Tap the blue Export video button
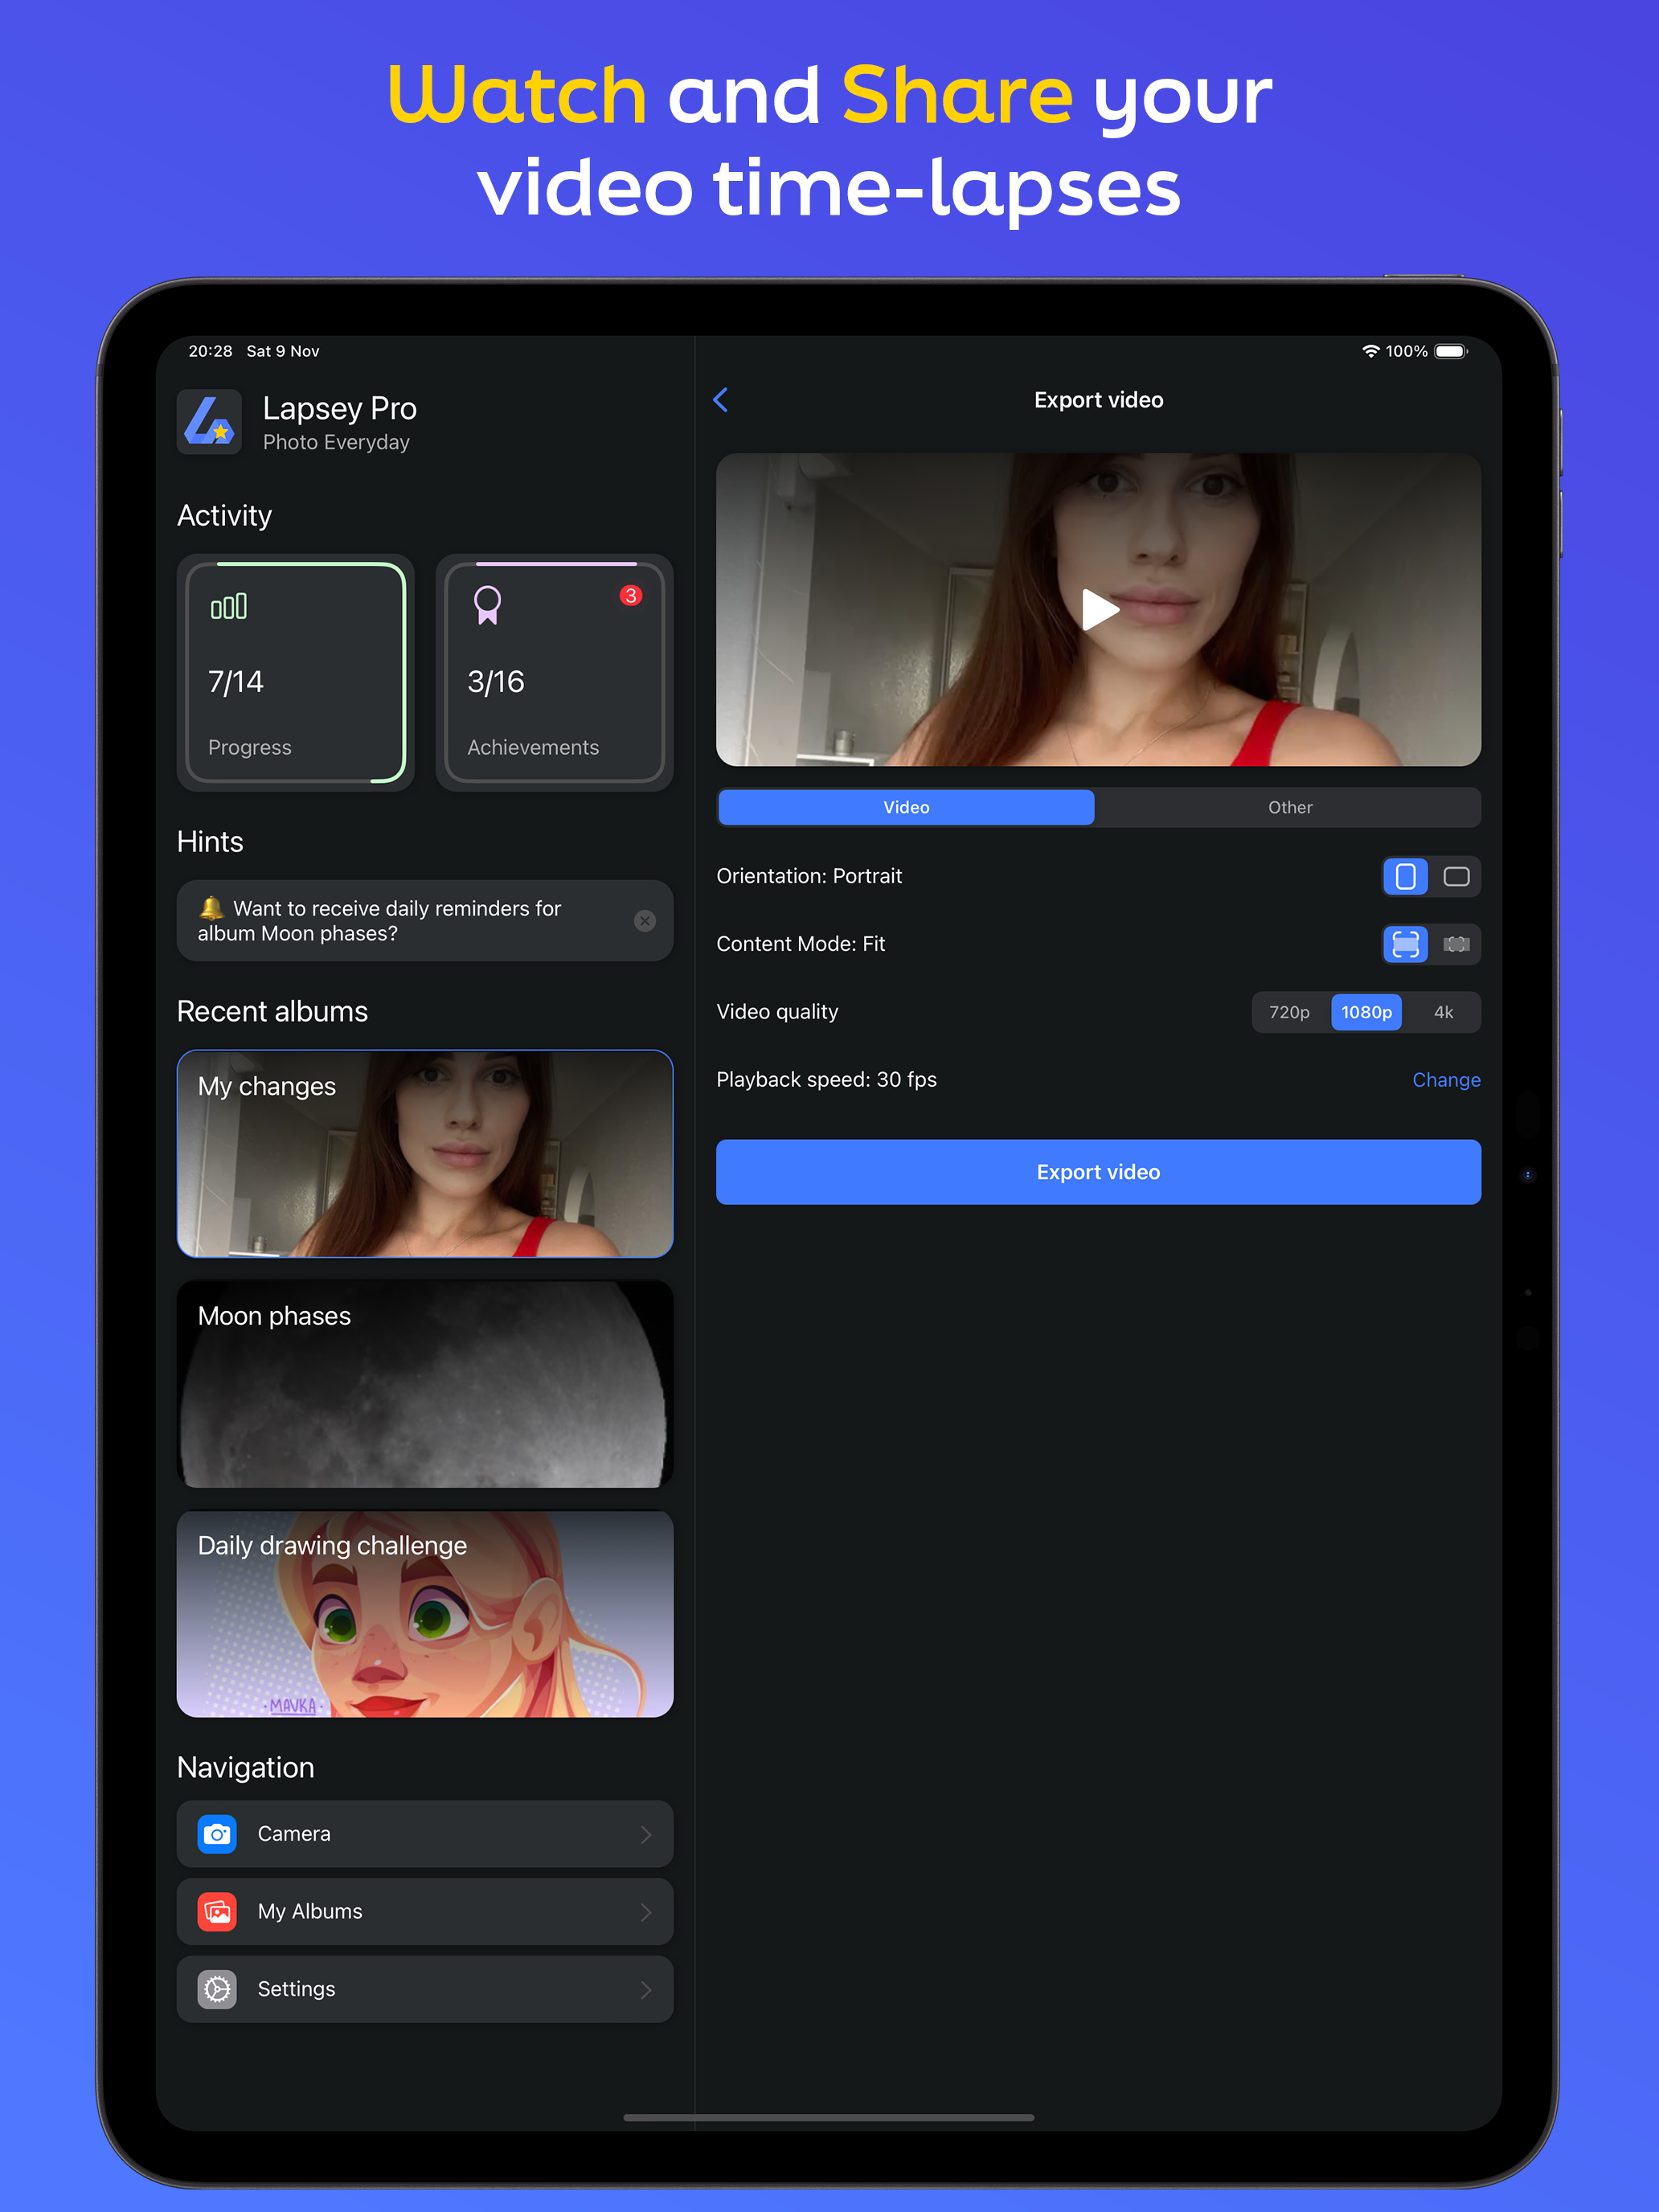 click(1098, 1172)
